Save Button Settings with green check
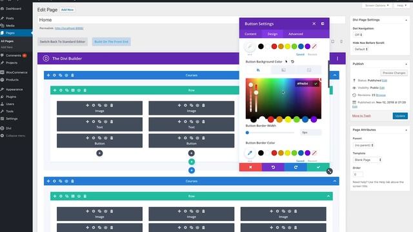The height and width of the screenshot is (232, 413). 318,168
